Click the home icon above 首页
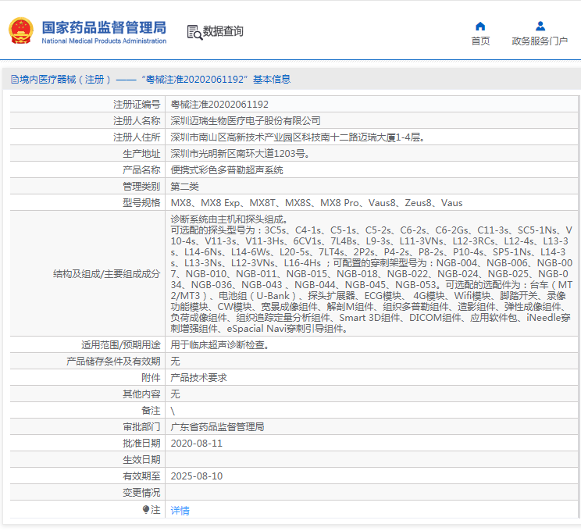The height and width of the screenshot is (531, 581). pos(480,26)
